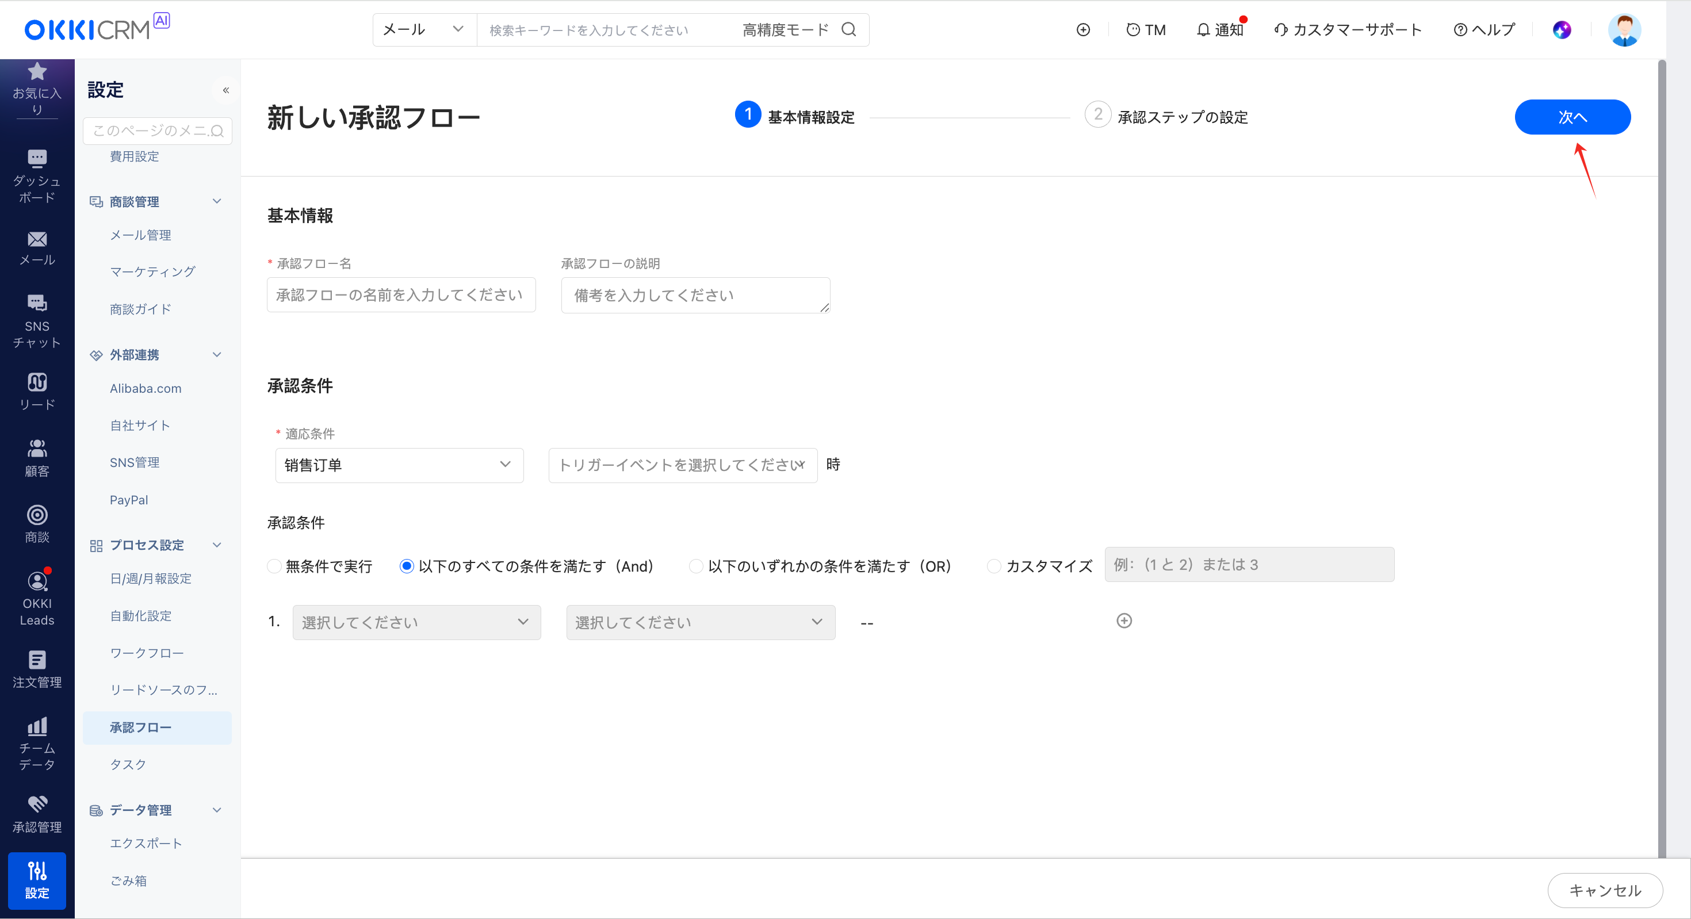Select the カスタマイズ radio option
Screen dimensions: 1691x919
[994, 566]
